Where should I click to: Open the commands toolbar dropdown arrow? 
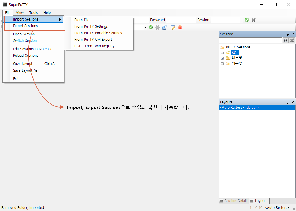pos(145,28)
